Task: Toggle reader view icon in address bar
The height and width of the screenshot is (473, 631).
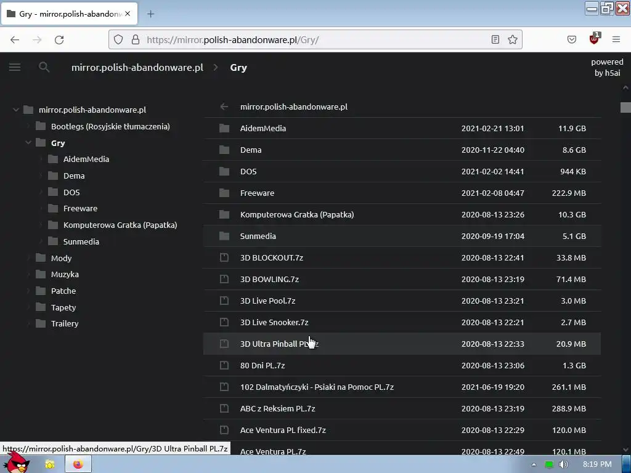Action: click(495, 39)
